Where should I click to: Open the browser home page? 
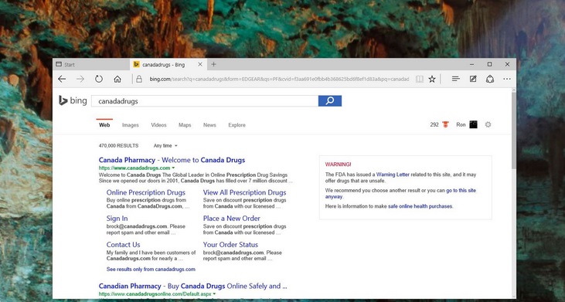(x=117, y=80)
